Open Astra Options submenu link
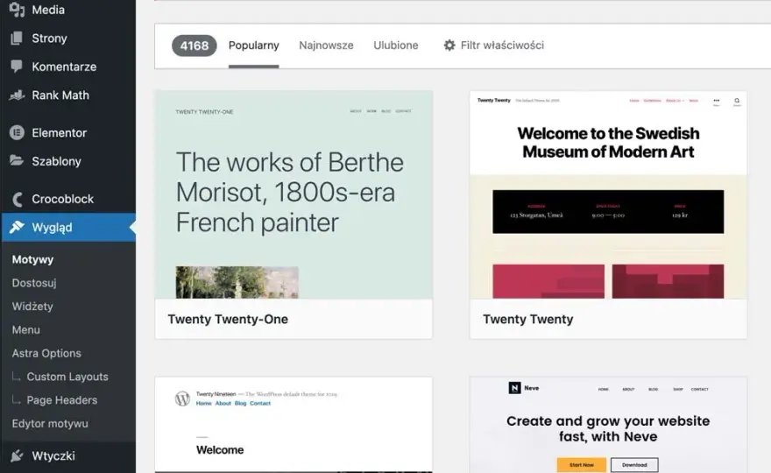This screenshot has width=771, height=473. click(x=46, y=353)
